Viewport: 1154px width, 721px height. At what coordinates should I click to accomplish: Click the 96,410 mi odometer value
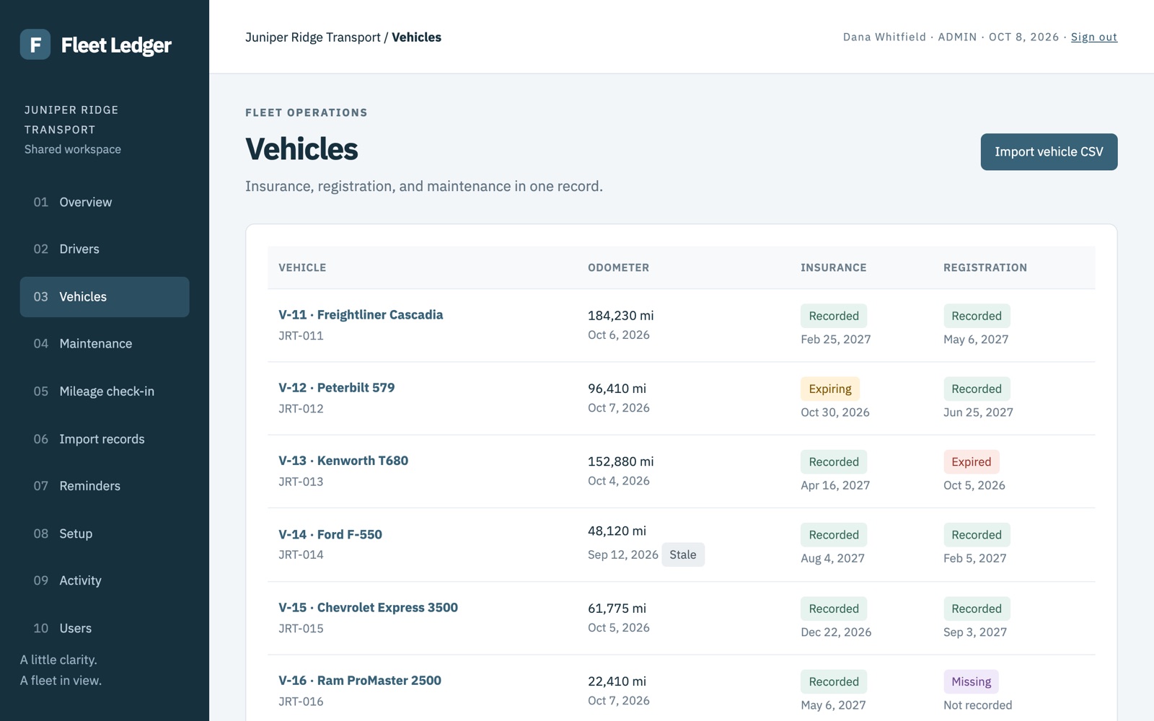click(617, 388)
